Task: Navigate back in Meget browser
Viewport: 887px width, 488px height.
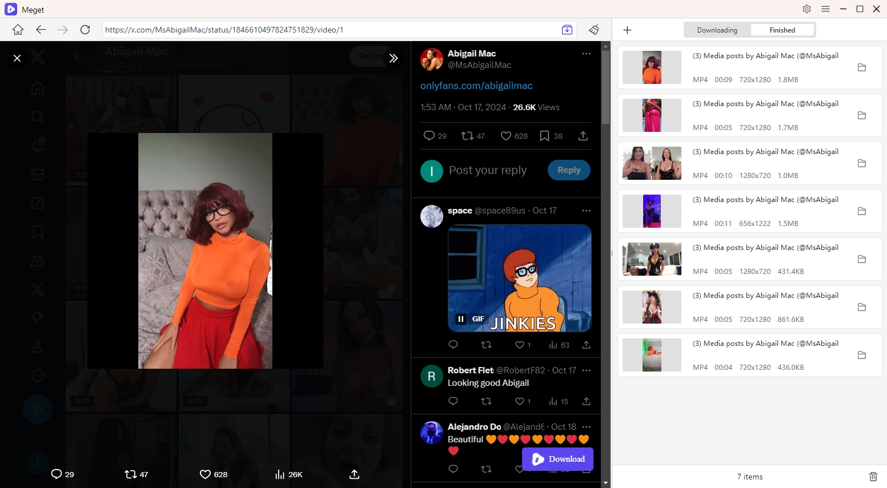Action: [41, 30]
